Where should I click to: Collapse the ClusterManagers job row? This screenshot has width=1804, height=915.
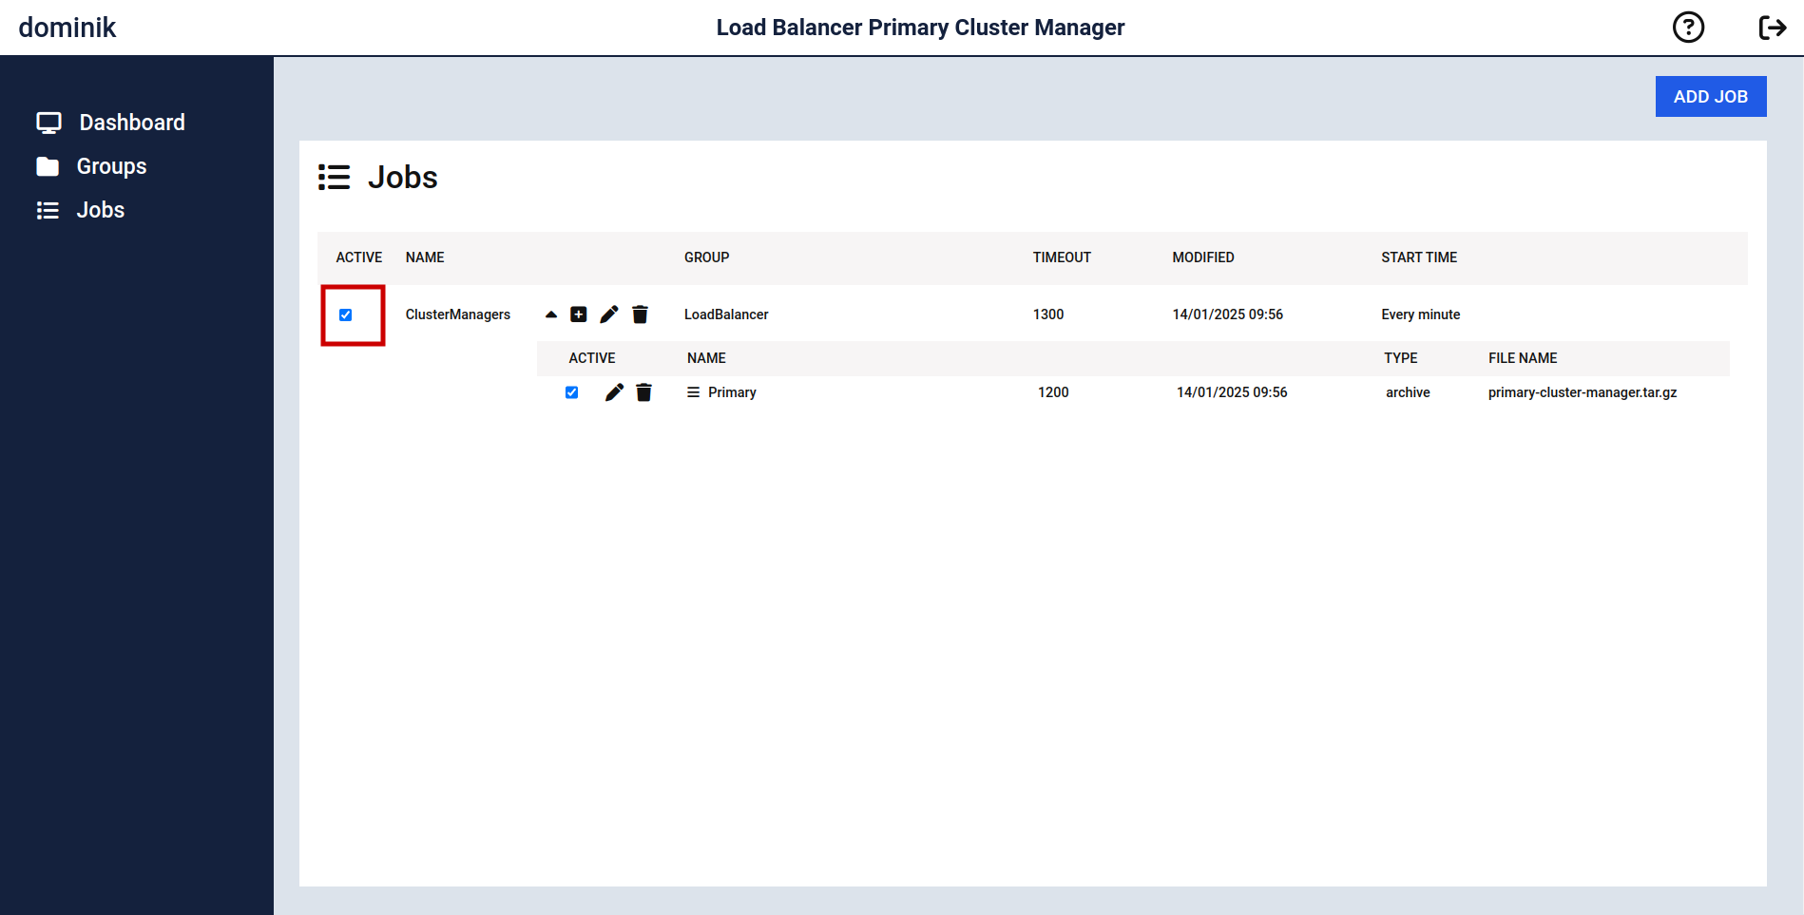click(551, 315)
